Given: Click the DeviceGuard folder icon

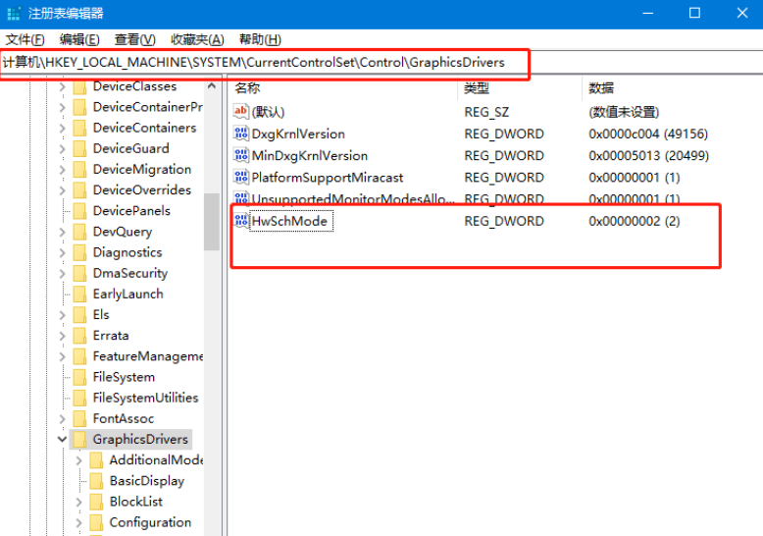Looking at the screenshot, I should [79, 148].
